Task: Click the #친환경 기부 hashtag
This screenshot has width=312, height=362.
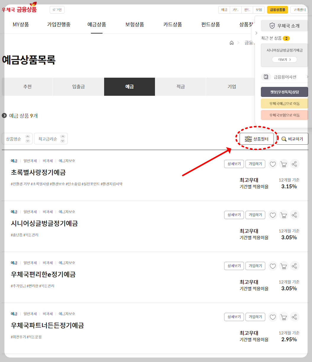Action: (20, 184)
